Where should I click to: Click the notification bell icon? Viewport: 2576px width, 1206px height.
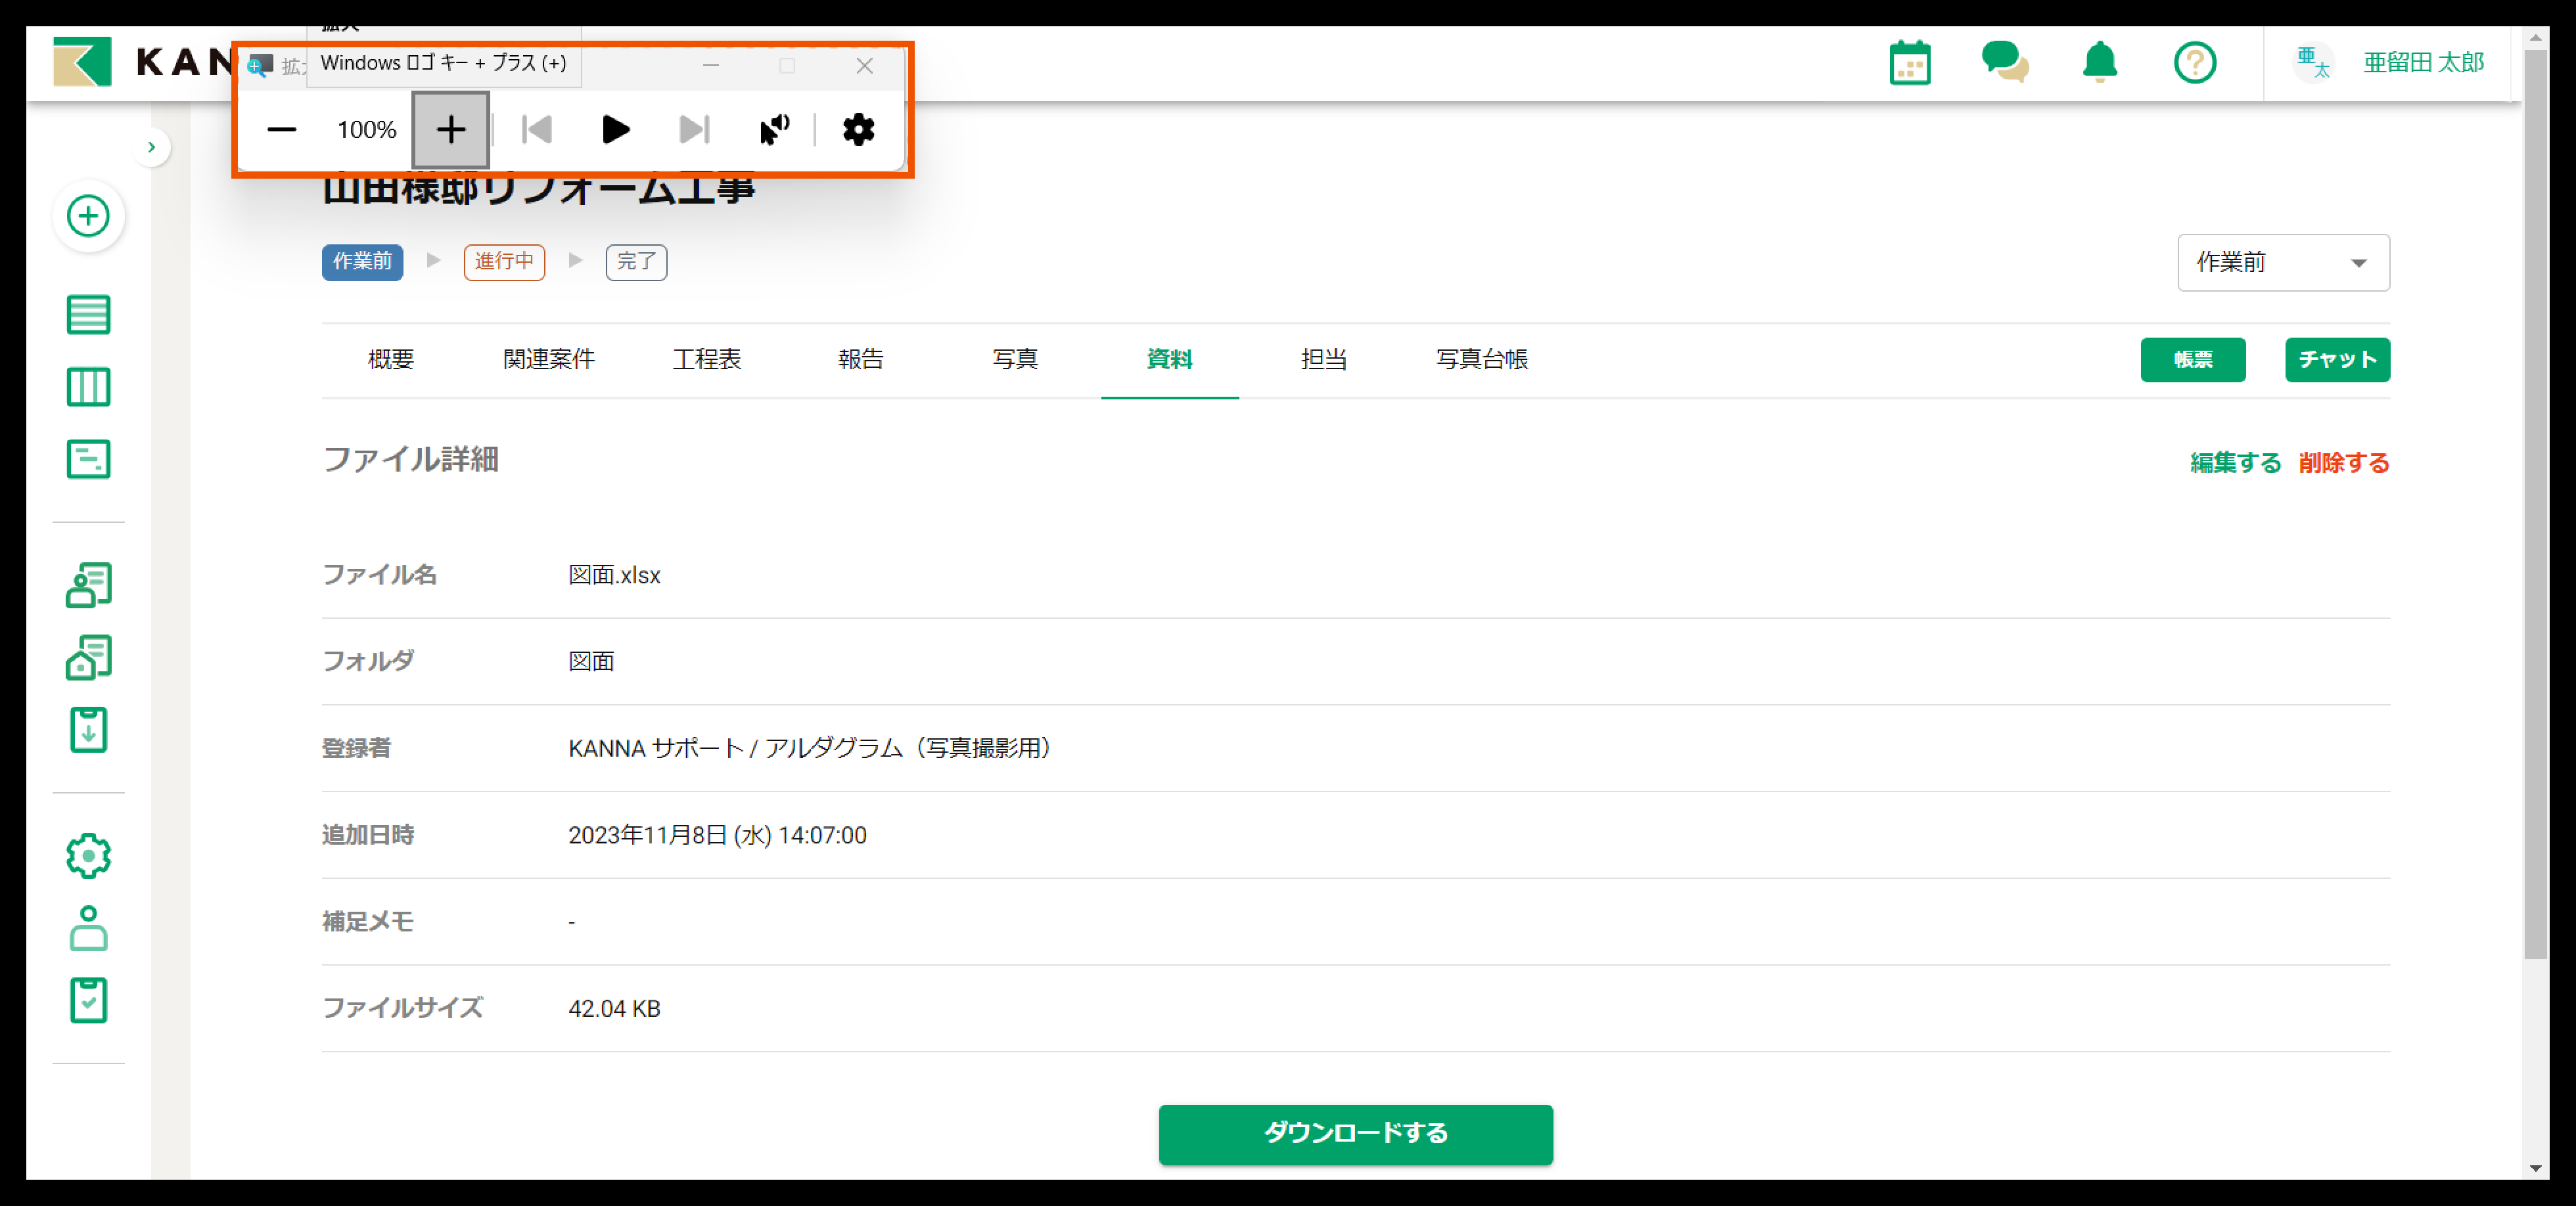(2099, 62)
